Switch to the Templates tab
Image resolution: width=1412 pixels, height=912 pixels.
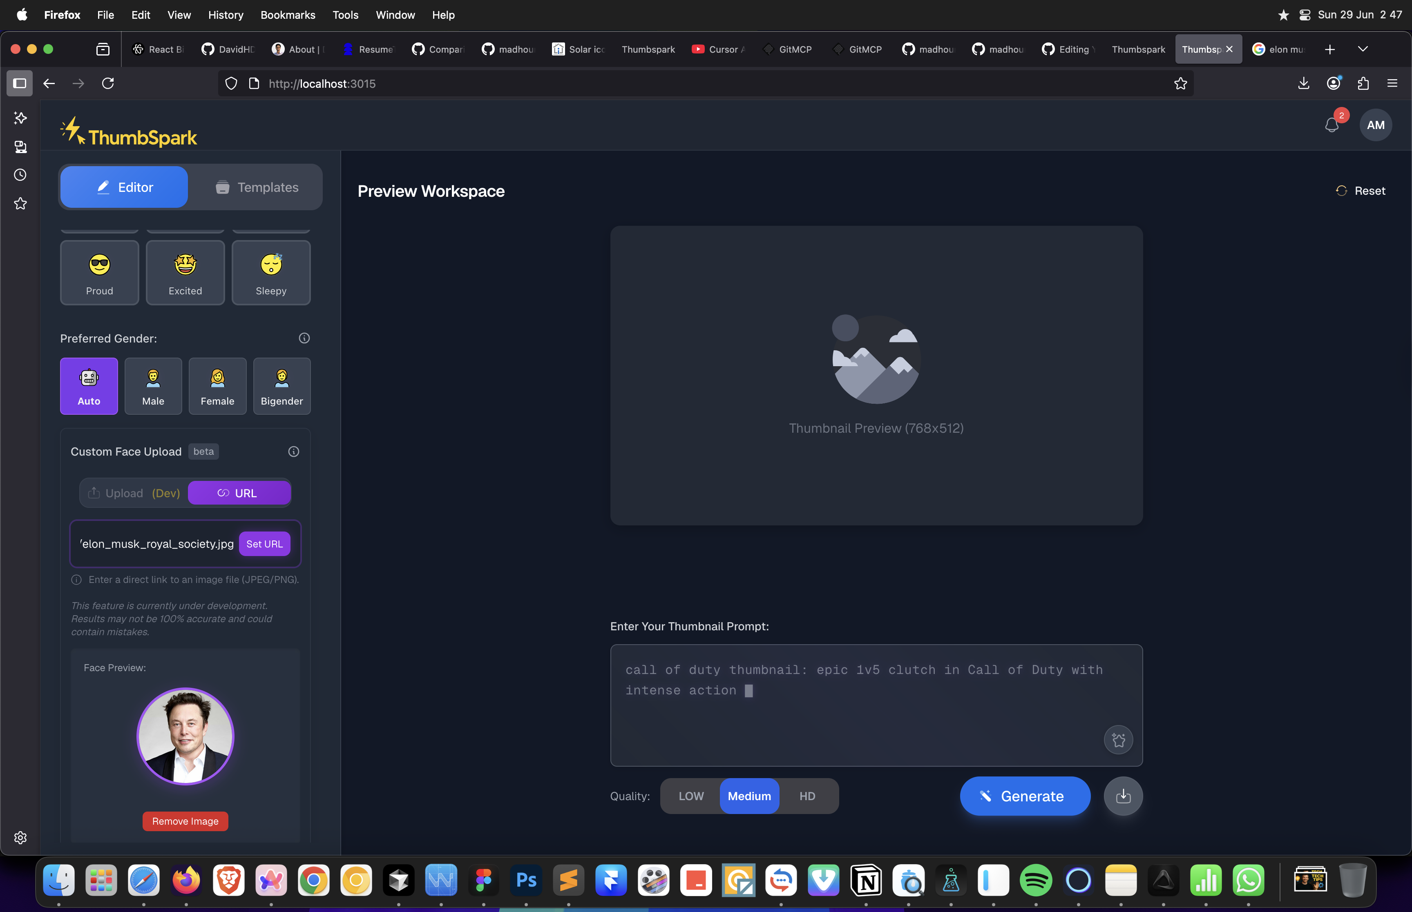tap(256, 187)
